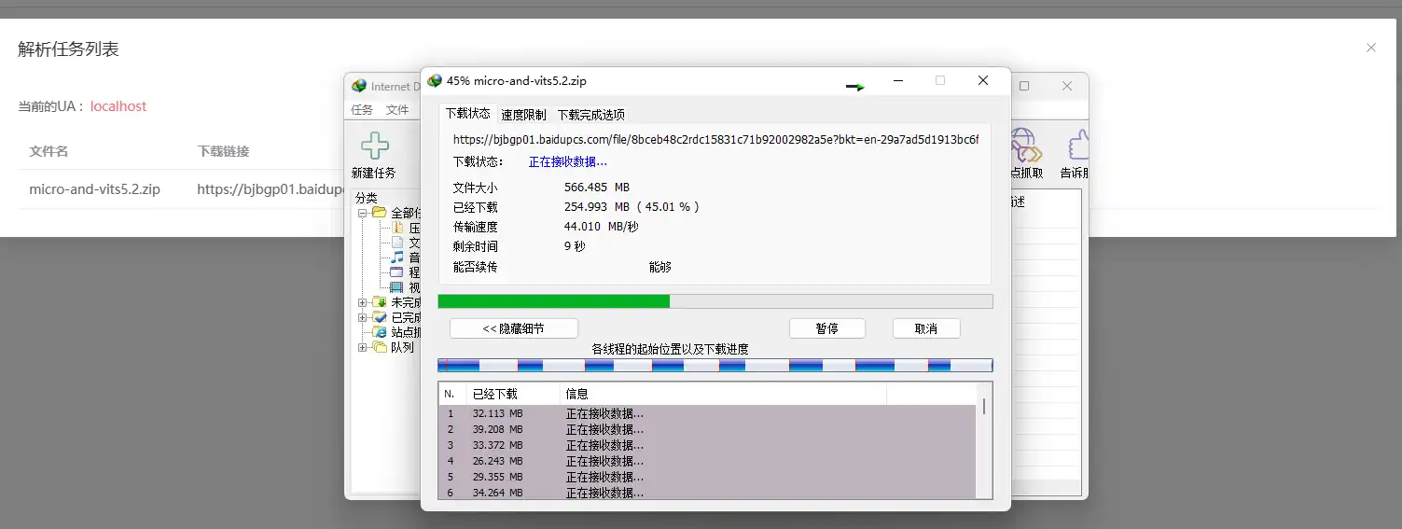
Task: Click the 站点抓取 site grabber icon
Action: pyautogui.click(x=1025, y=146)
